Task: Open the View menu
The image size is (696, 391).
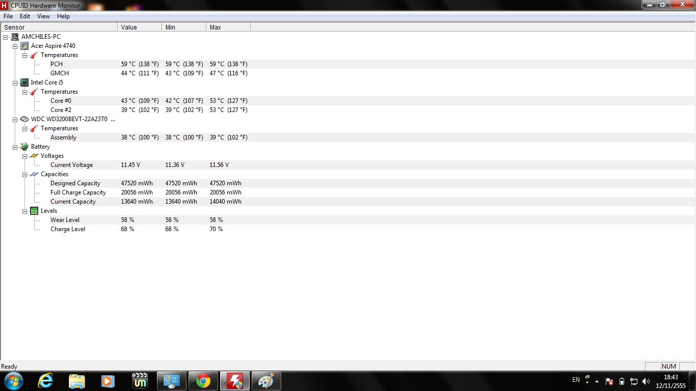Action: pos(43,16)
